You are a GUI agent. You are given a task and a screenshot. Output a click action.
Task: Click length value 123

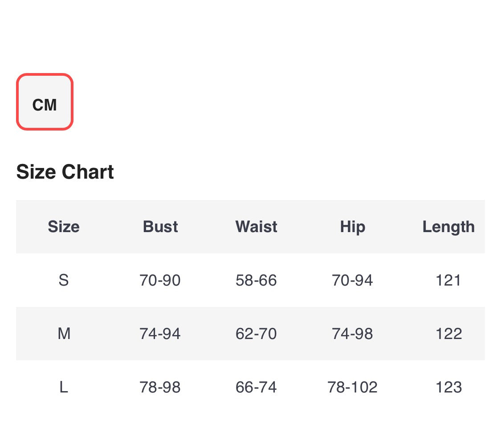(x=448, y=387)
